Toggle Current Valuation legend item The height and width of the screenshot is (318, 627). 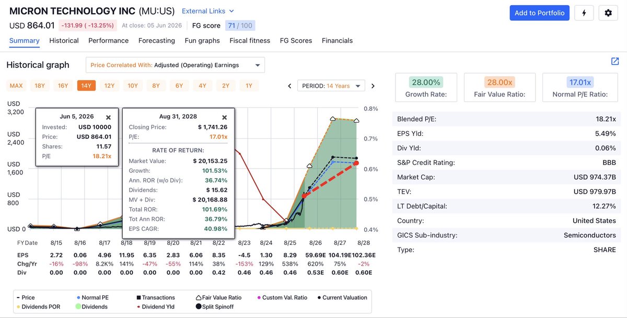point(342,298)
